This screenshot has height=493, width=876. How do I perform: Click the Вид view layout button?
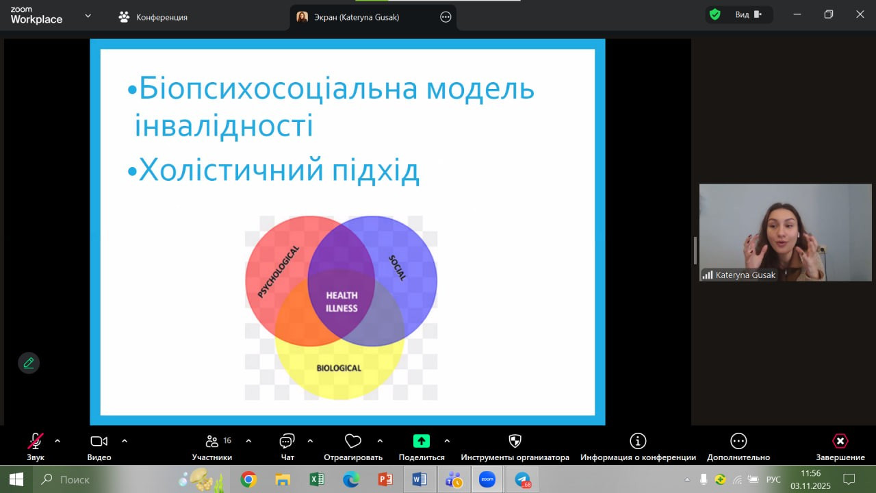[x=747, y=15]
